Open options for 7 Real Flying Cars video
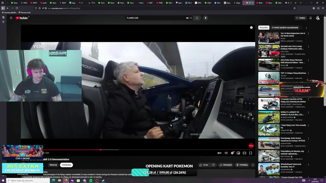 [x=308, y=126]
